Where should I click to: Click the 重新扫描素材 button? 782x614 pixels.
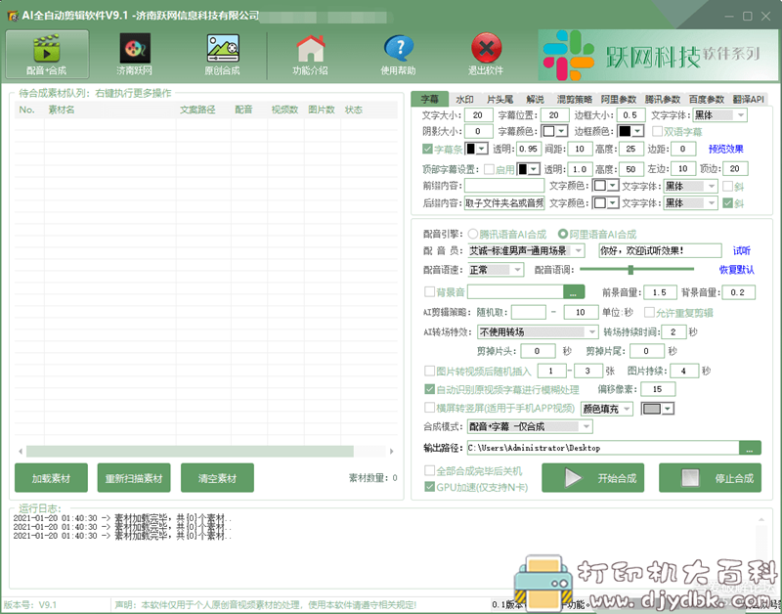point(134,478)
